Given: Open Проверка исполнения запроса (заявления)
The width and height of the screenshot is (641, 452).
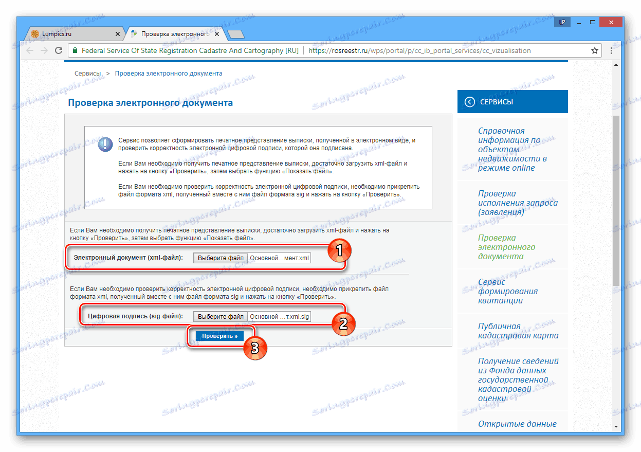Looking at the screenshot, I should (x=518, y=203).
